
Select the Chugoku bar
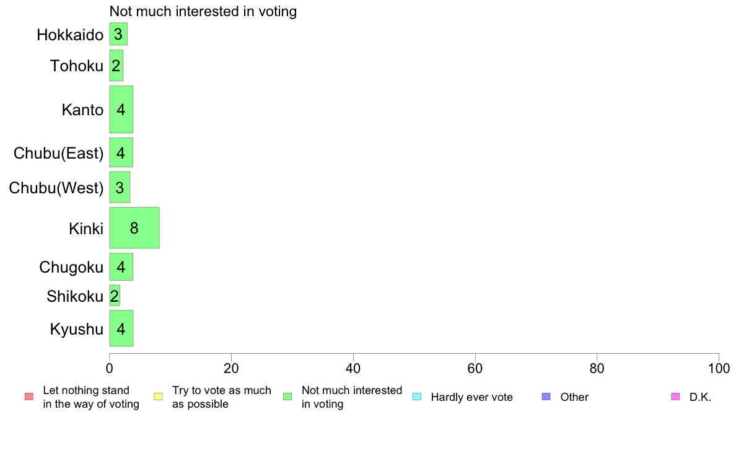(121, 267)
